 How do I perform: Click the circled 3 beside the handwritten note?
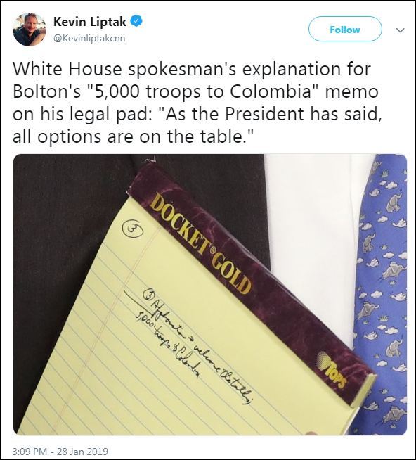[149, 295]
